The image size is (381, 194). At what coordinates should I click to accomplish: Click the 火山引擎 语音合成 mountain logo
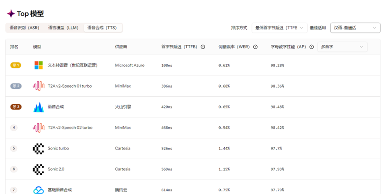[39, 107]
